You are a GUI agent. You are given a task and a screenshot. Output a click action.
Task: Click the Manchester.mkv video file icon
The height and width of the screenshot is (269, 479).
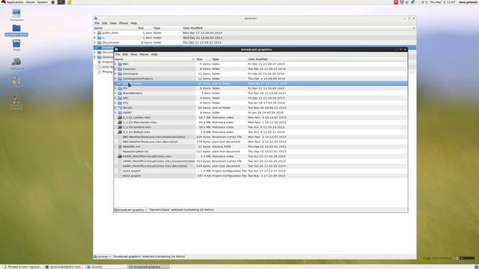(x=120, y=123)
